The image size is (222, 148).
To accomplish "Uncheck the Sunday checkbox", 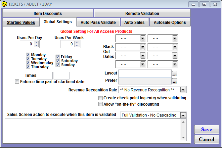I will 58,65.
